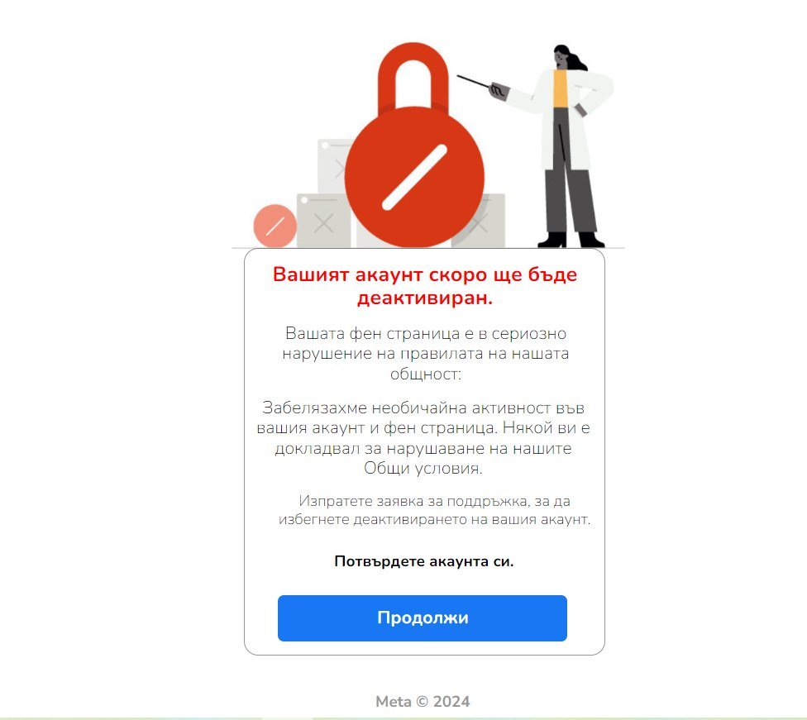807x720 pixels.
Task: Click the Общи условия text
Action: [x=423, y=469]
